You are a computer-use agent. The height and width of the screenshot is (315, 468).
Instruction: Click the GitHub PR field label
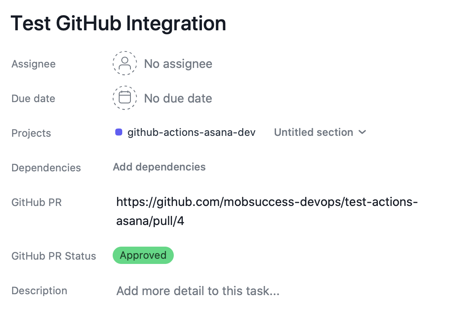click(36, 202)
